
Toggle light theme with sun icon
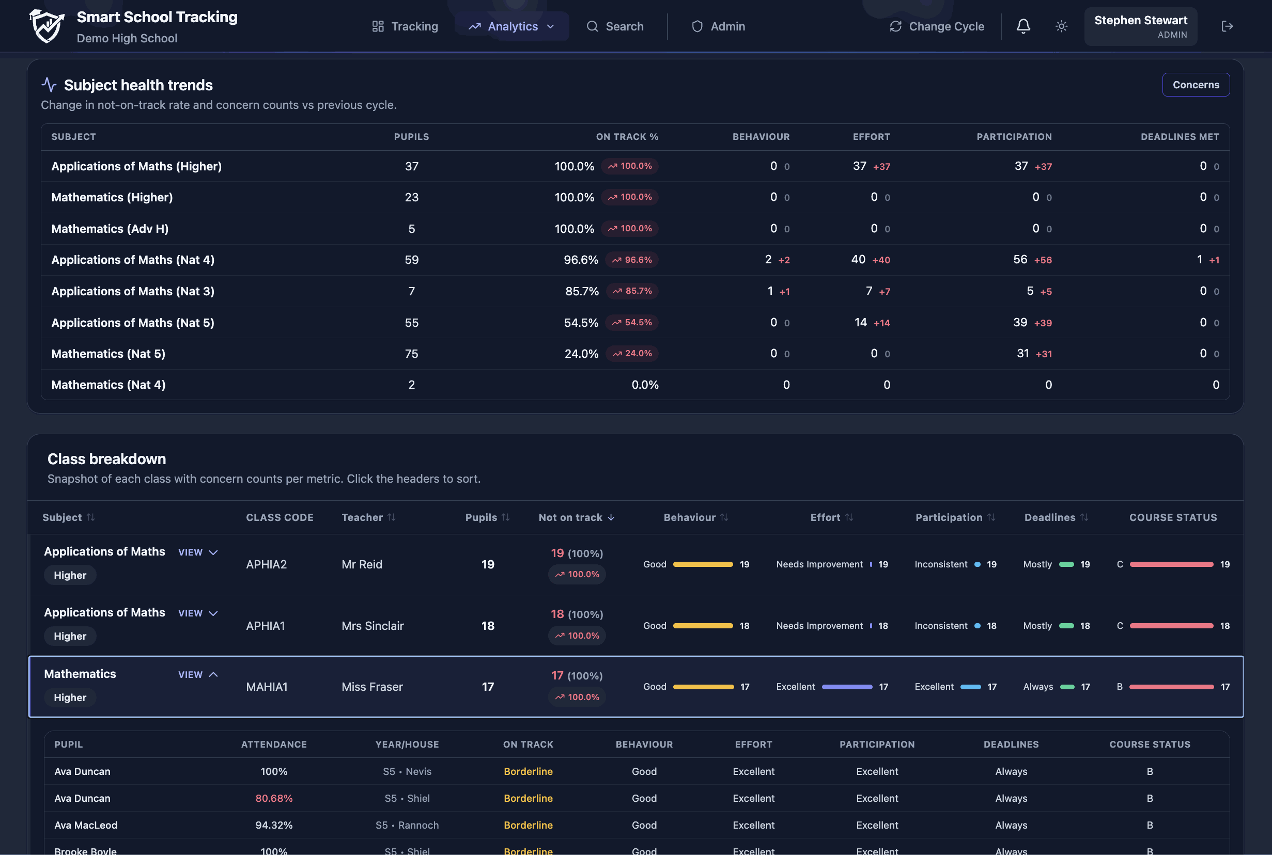(x=1061, y=26)
